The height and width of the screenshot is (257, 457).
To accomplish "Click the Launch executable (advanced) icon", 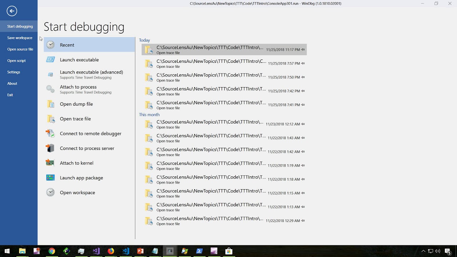I will click(51, 75).
